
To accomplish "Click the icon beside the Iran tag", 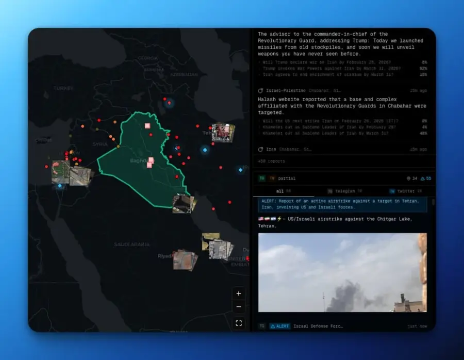I will point(260,149).
